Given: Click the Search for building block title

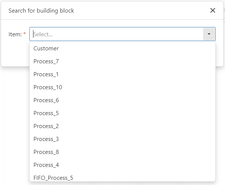Looking at the screenshot, I should pyautogui.click(x=41, y=11).
